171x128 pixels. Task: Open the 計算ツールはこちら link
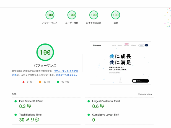point(67,75)
